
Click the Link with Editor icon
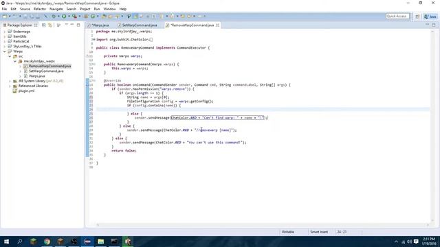[50, 25]
